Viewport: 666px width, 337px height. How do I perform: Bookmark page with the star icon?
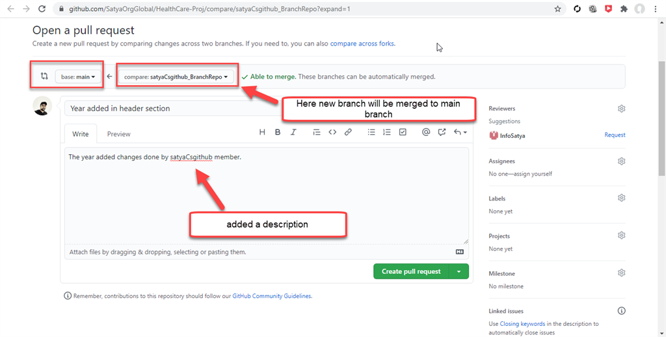tap(557, 9)
